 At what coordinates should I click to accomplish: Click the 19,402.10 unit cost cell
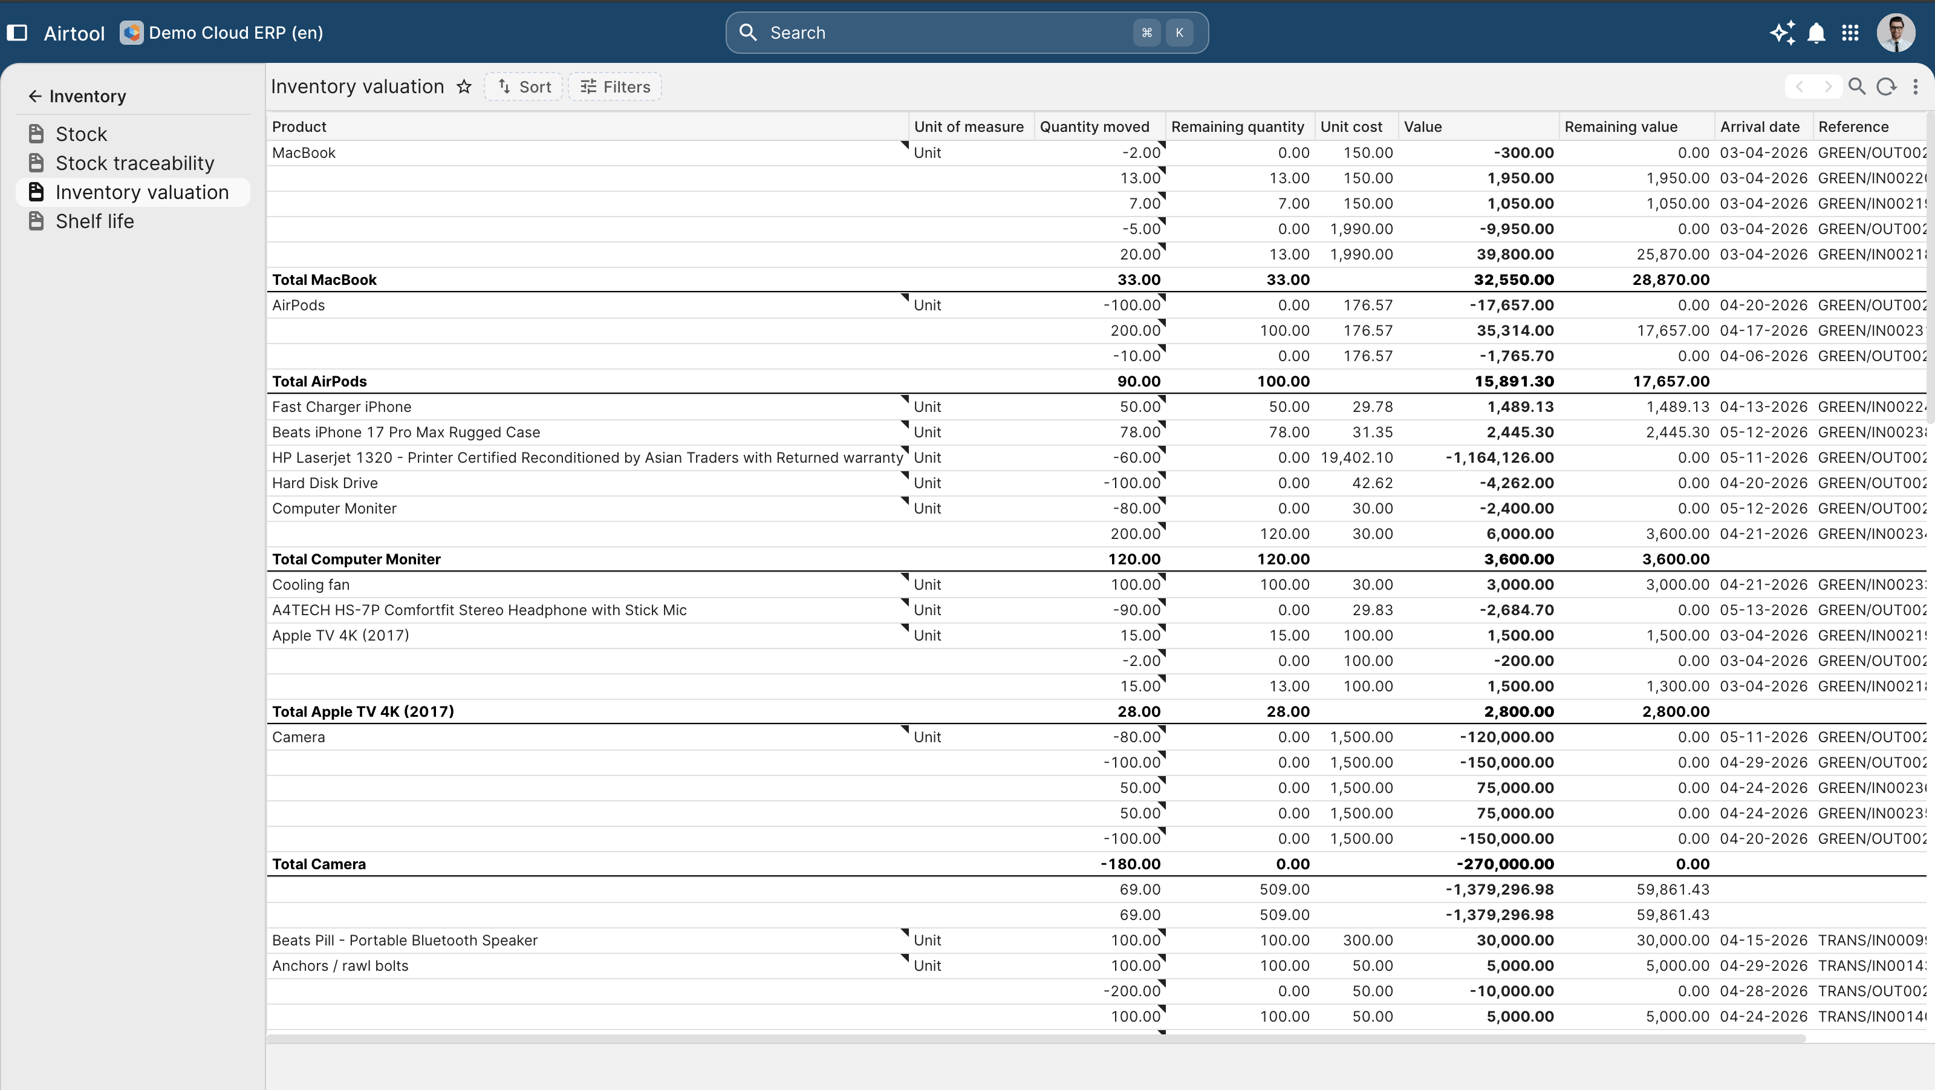click(x=1356, y=457)
